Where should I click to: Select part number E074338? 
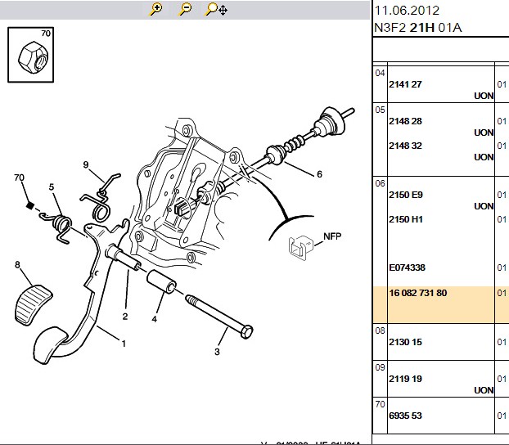pos(407,267)
